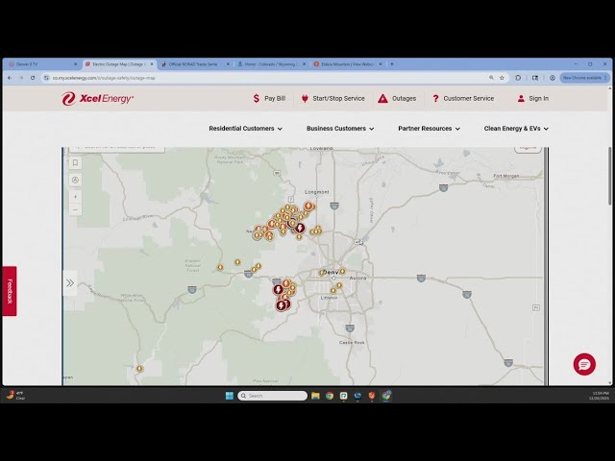
Task: Click the browser forward arrow
Action: (x=21, y=78)
